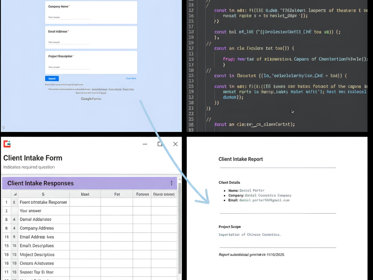Screen dimensions: 373x280
Task: Click the company value in the report
Action: (268, 195)
